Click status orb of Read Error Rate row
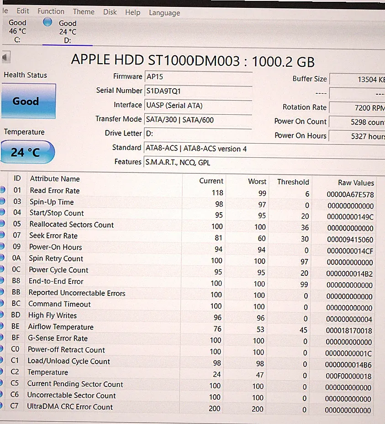Image resolution: width=385 pixels, height=424 pixels. (2, 190)
